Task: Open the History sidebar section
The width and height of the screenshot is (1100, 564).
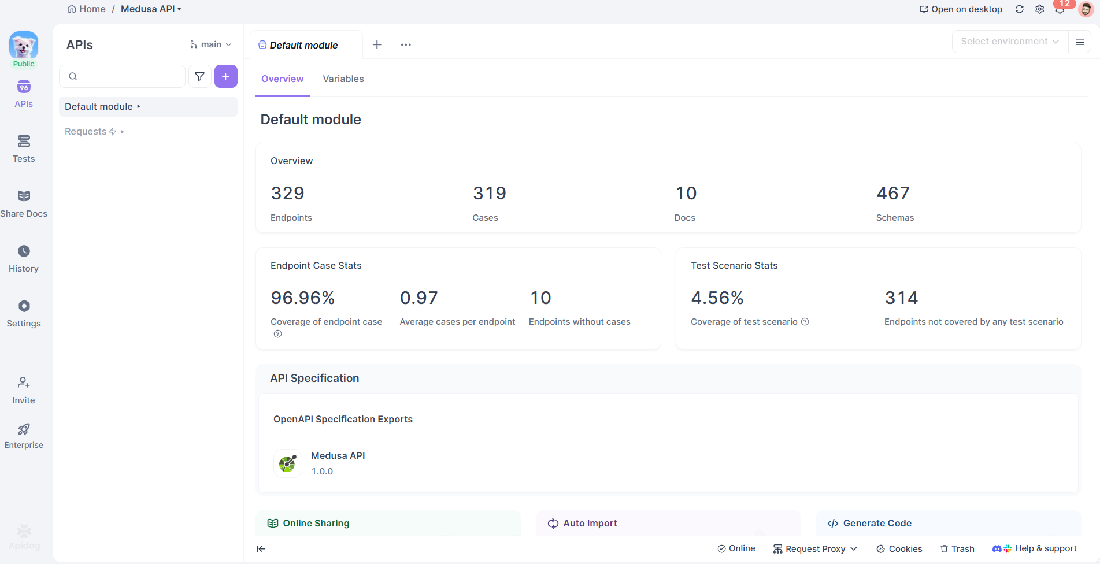Action: [x=24, y=259]
